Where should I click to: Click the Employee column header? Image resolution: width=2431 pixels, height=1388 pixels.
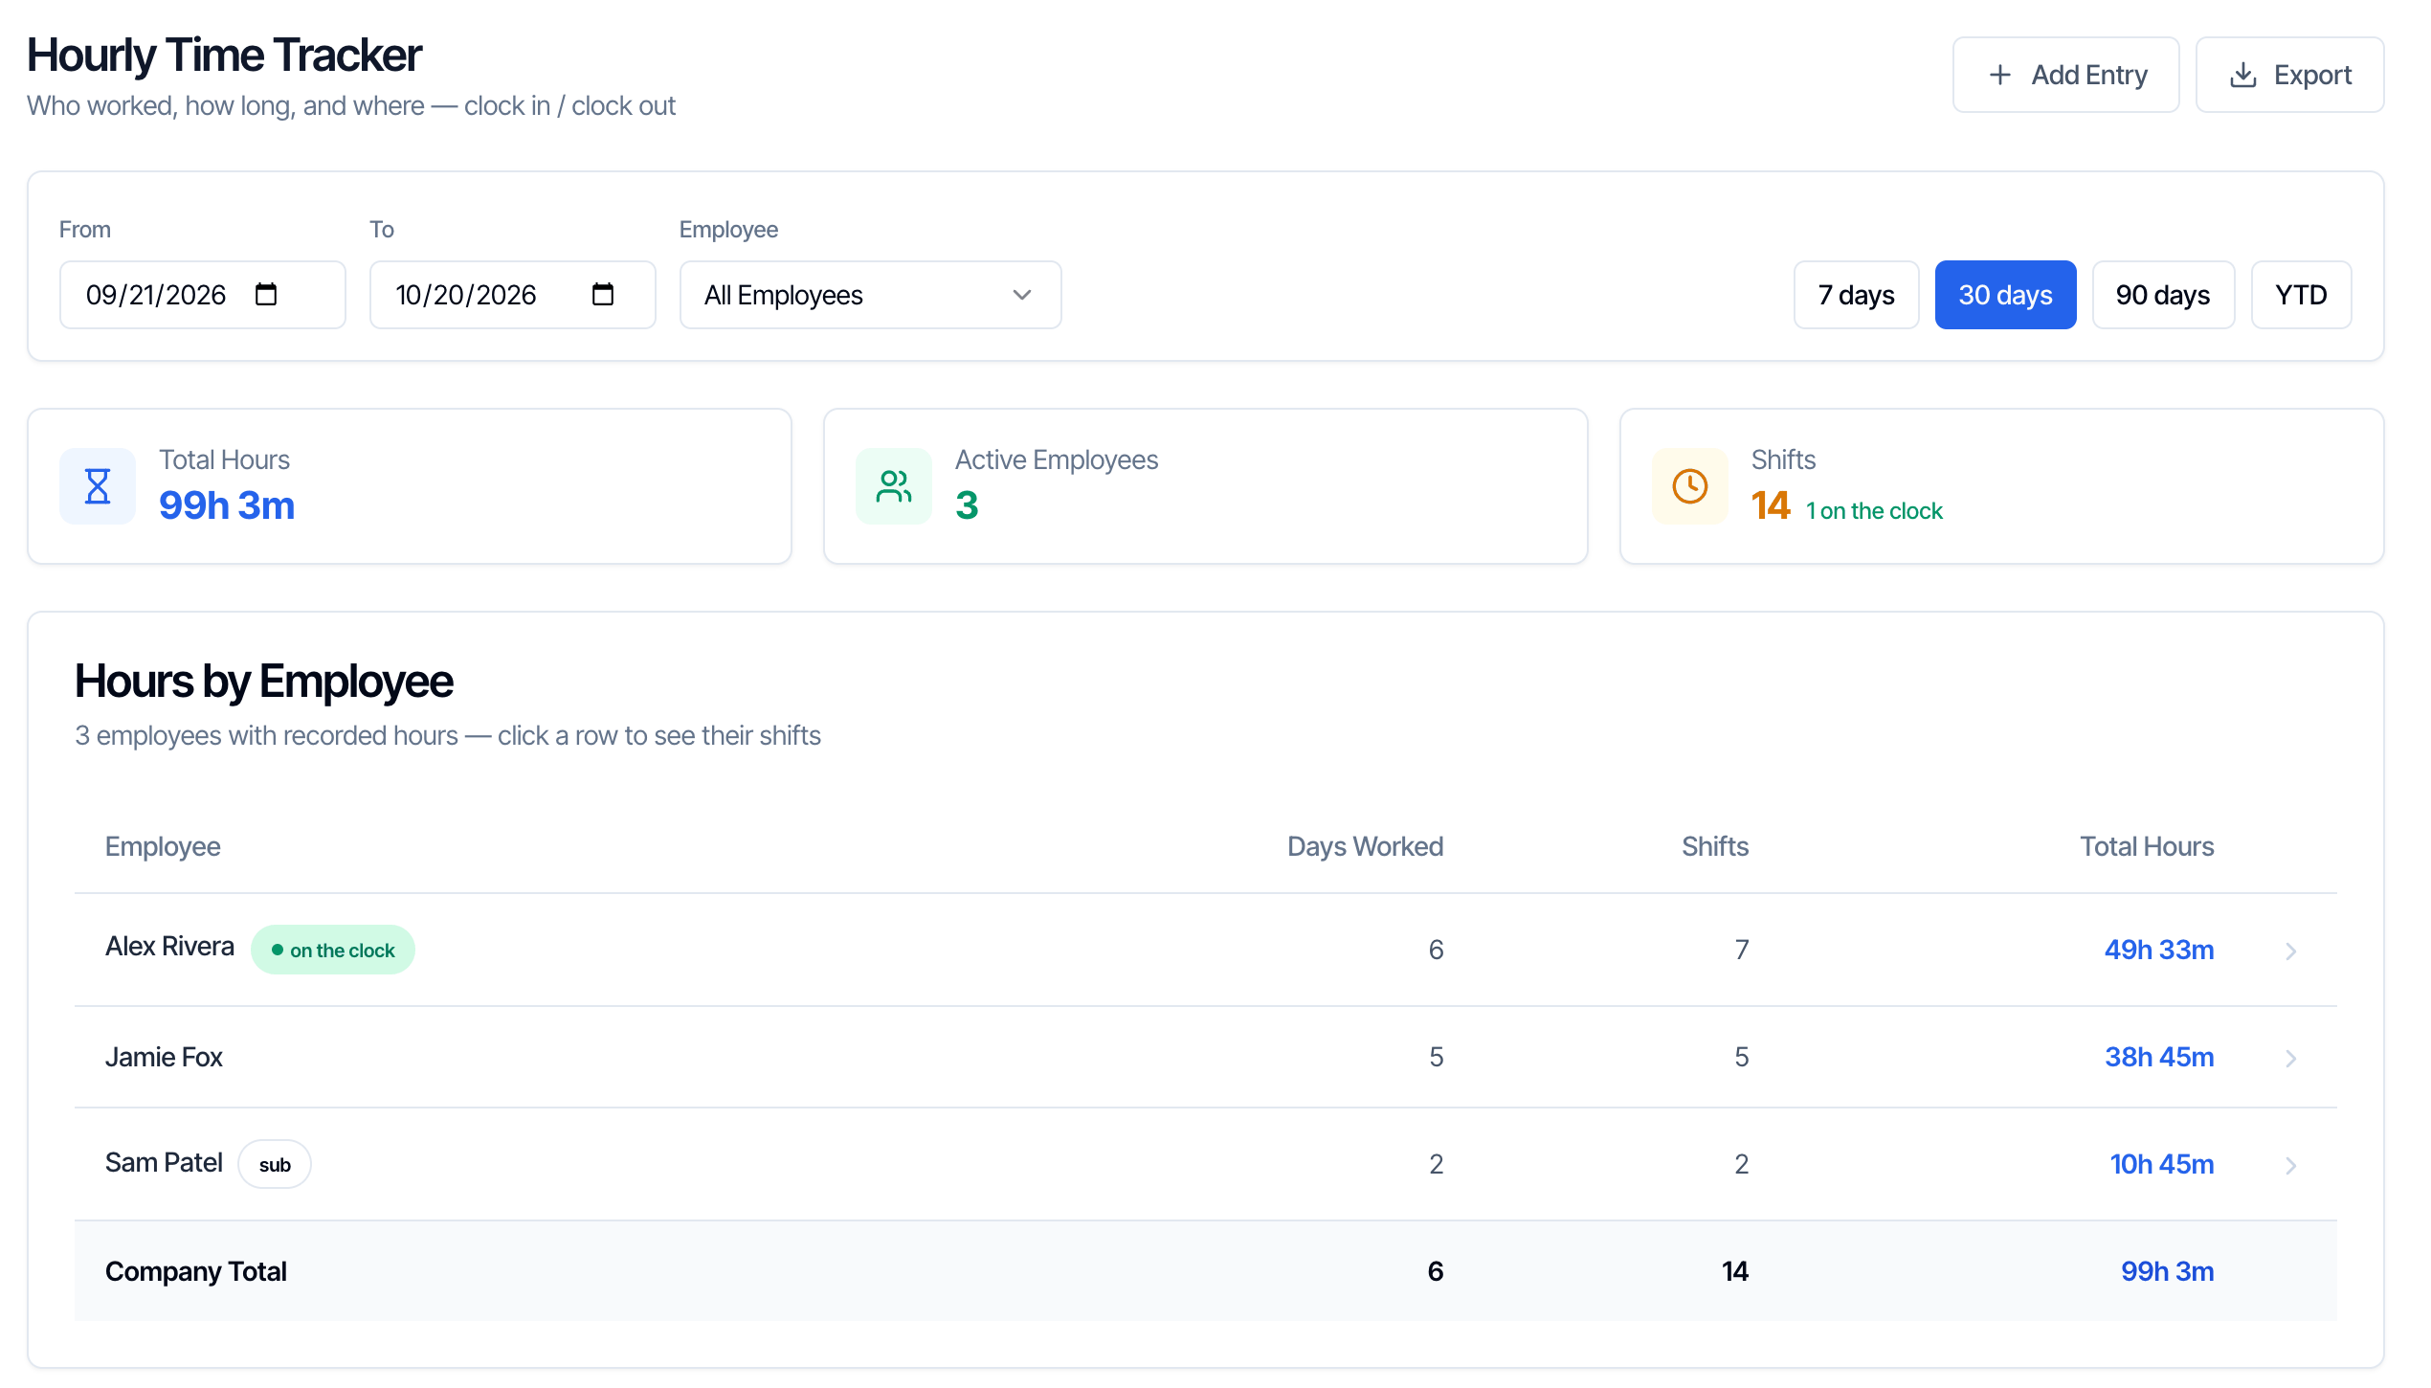point(163,846)
